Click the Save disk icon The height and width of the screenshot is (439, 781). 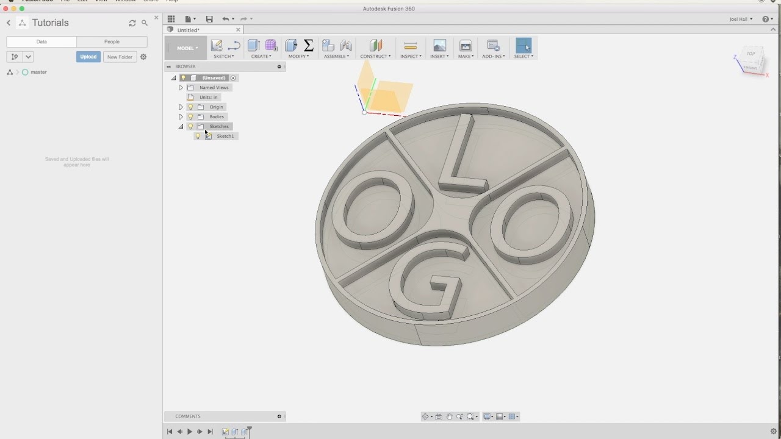[209, 19]
